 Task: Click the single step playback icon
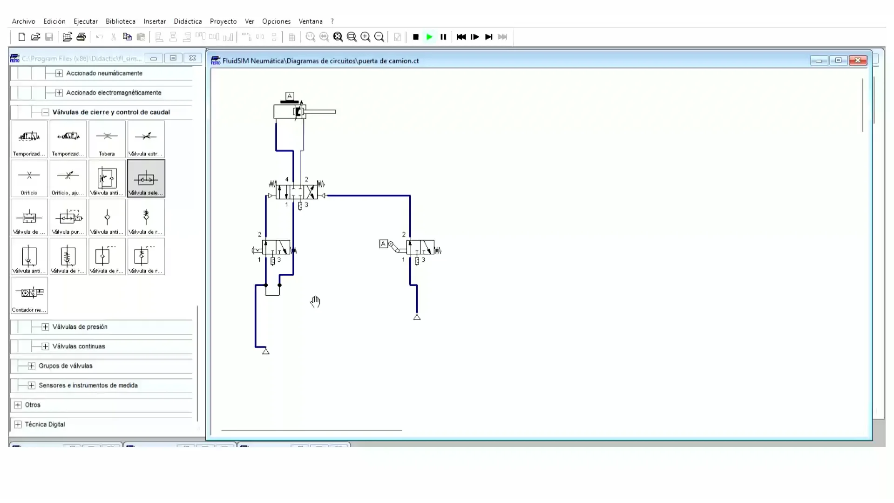point(475,37)
